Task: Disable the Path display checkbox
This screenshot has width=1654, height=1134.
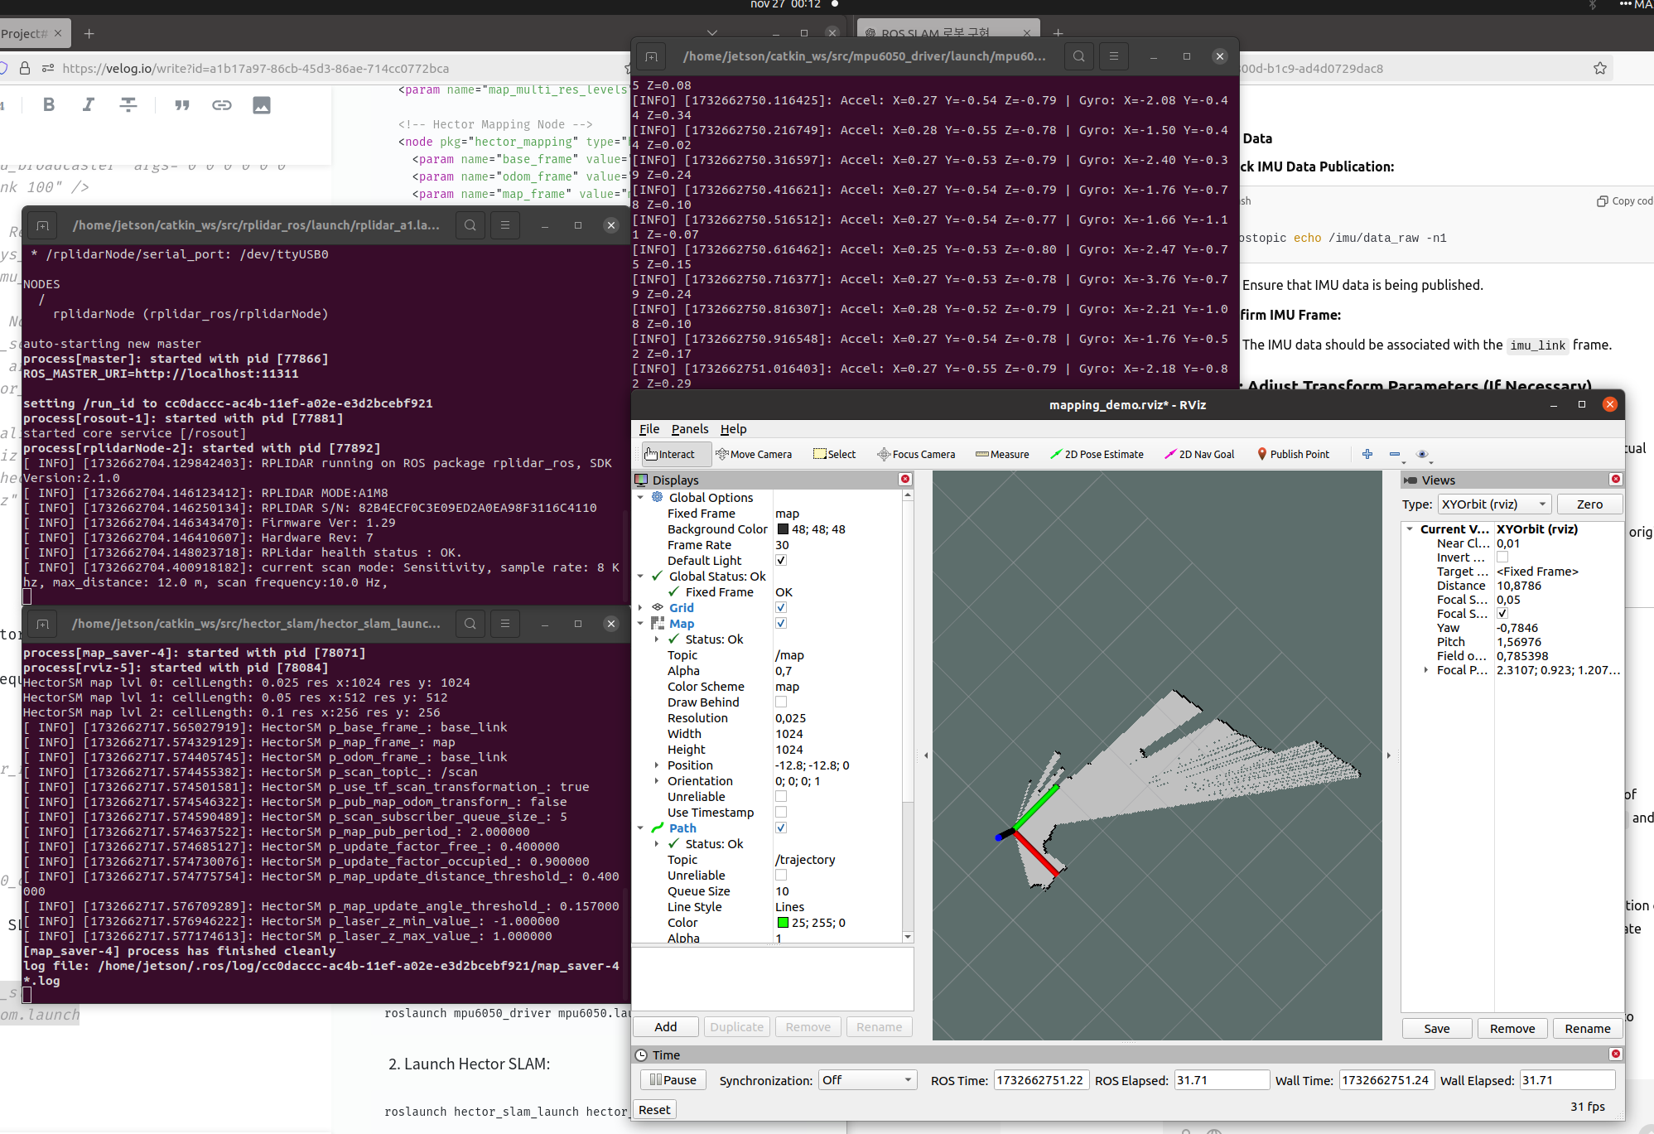Action: coord(780,828)
